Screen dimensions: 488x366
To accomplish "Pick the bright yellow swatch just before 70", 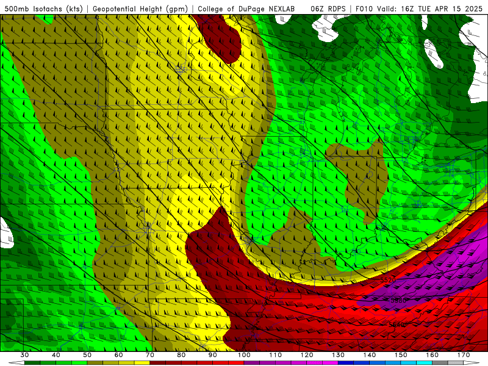I will pyautogui.click(x=142, y=363).
